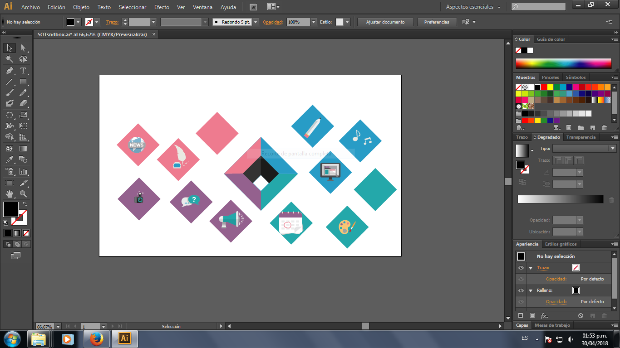The width and height of the screenshot is (620, 348).
Task: Select the Pencil tool
Action: pyautogui.click(x=23, y=92)
